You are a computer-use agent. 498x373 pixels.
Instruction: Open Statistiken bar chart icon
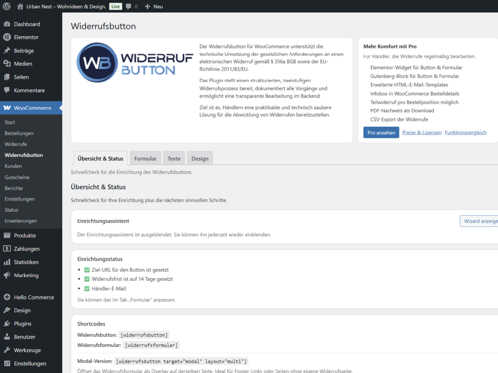(x=7, y=262)
